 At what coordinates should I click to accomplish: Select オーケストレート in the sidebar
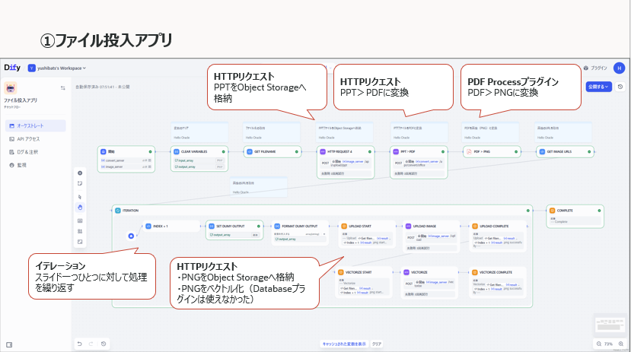(36, 125)
